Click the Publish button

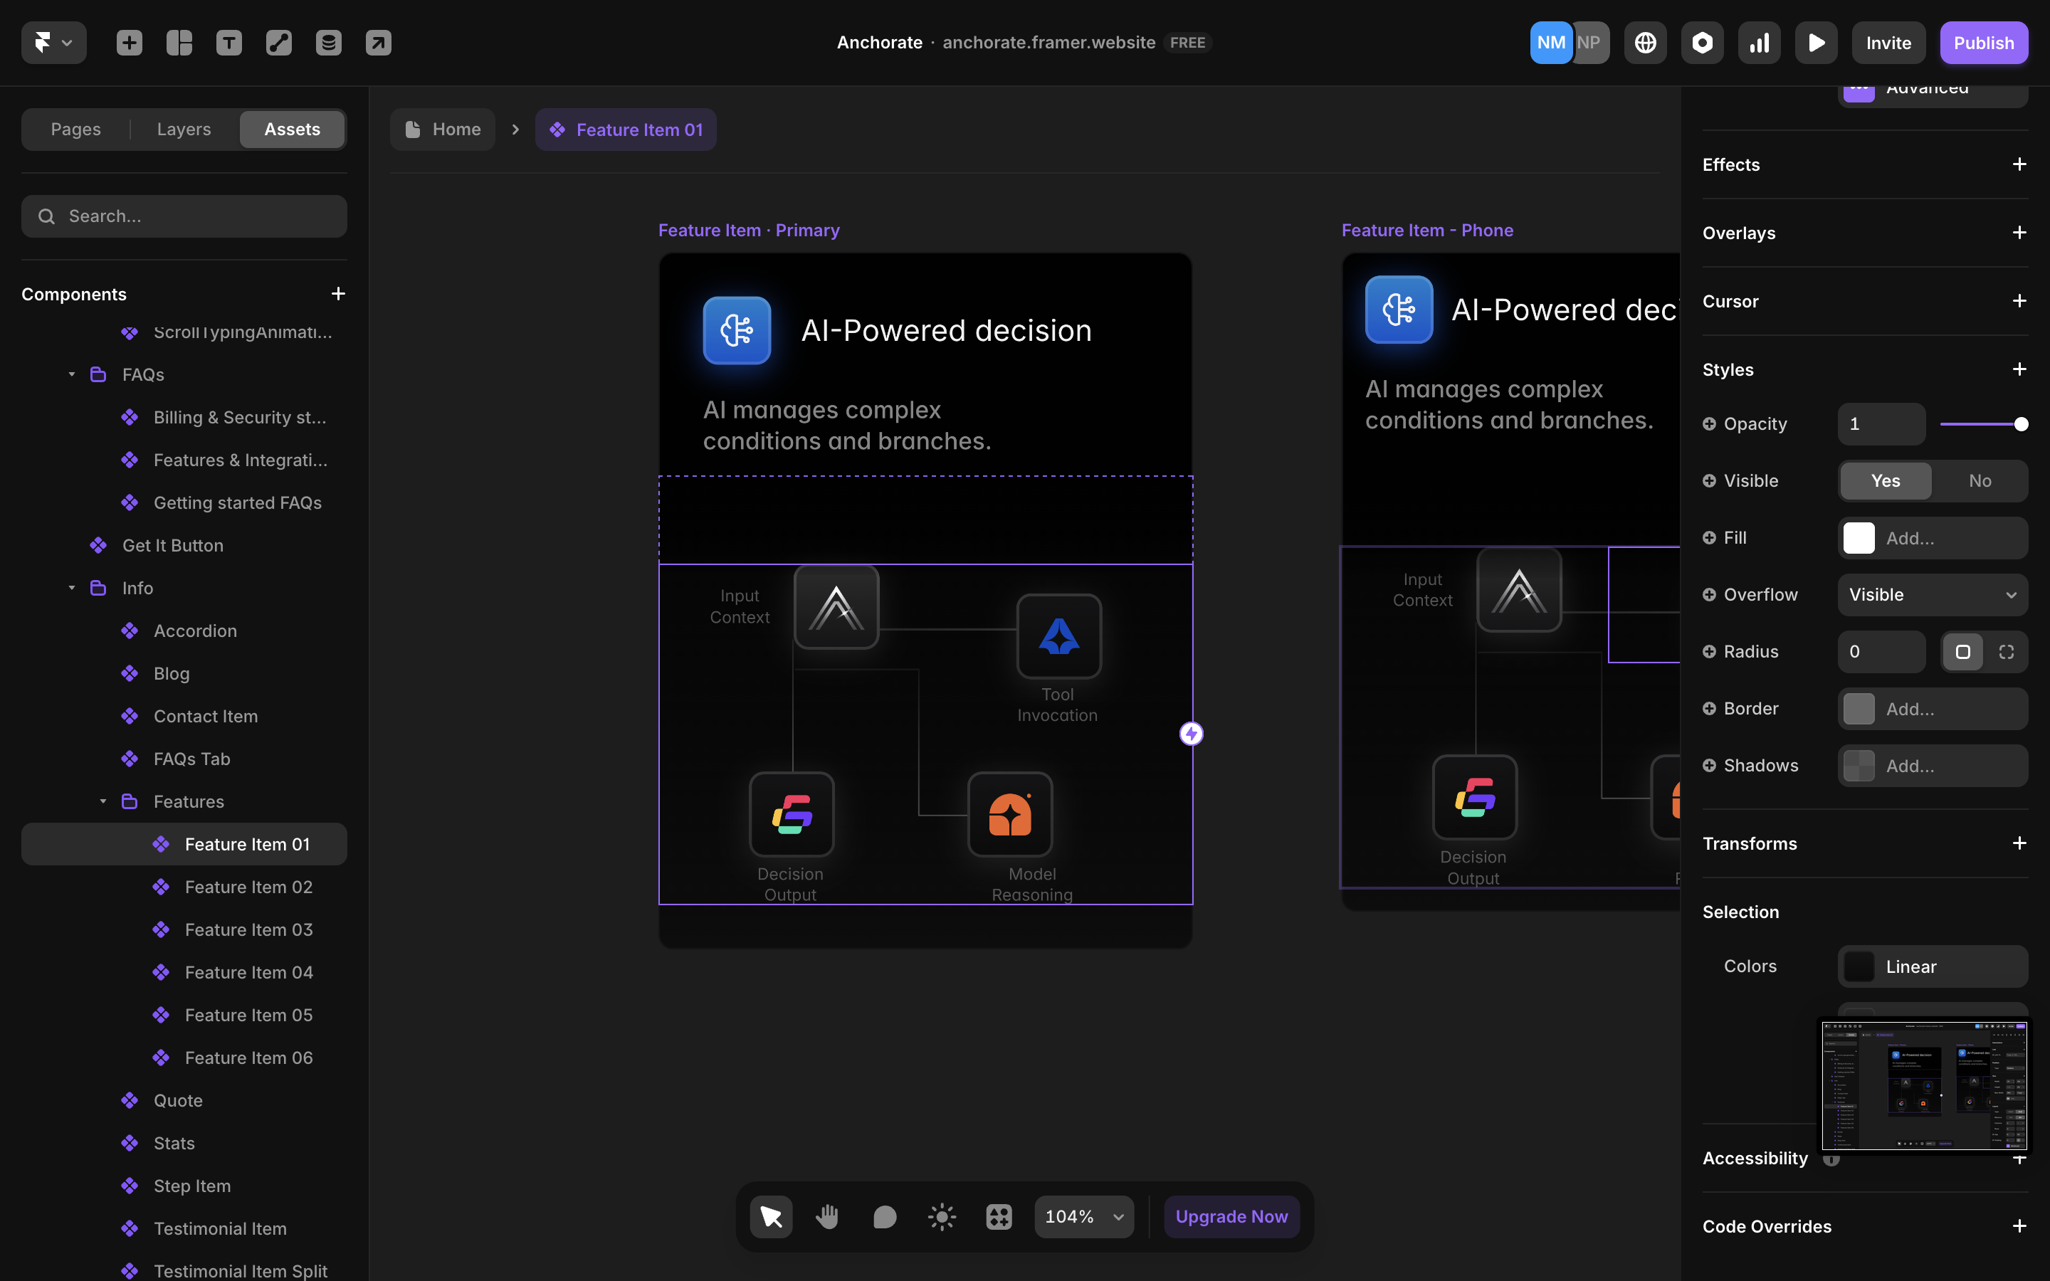[1983, 43]
